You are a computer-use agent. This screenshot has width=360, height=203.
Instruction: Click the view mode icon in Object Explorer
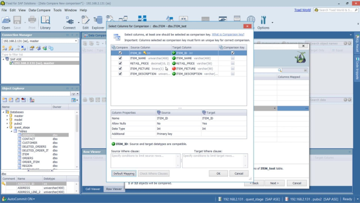74,100
